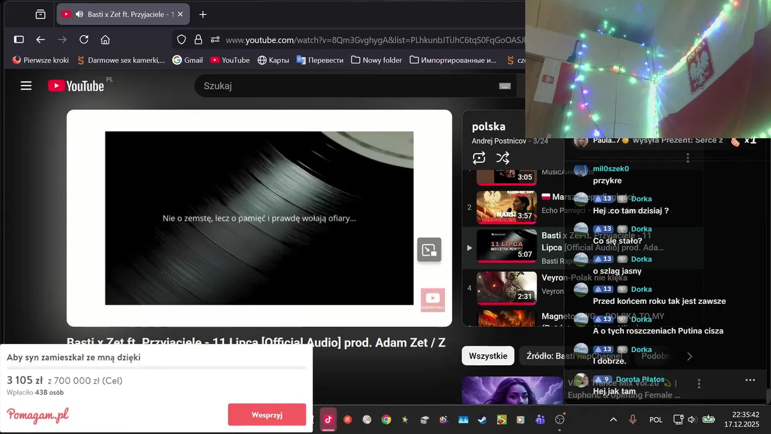
Task: View site security padlock info
Action: [198, 40]
